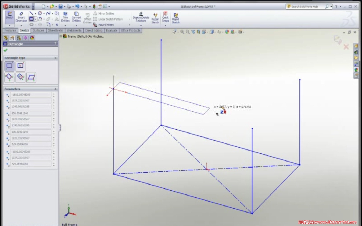362x226 pixels.
Task: Click the Sketch tool button
Action: click(x=10, y=17)
